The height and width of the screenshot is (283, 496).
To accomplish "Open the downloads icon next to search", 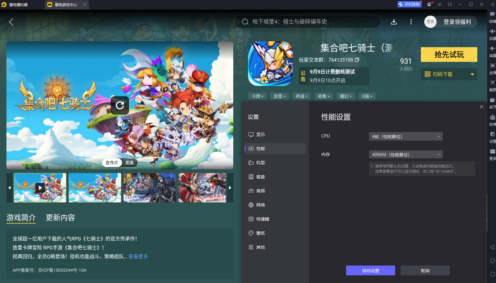I will 394,22.
